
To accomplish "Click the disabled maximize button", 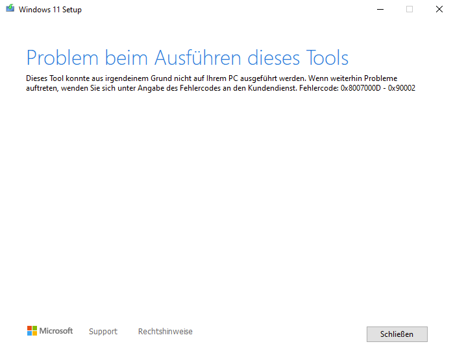I will click(x=410, y=9).
